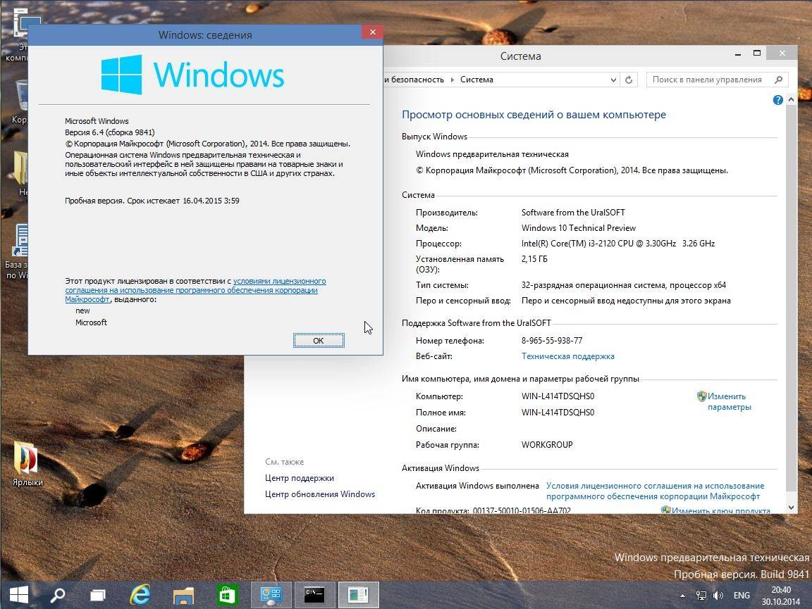Open the Ярлыки desktop folder
Image resolution: width=812 pixels, height=609 pixels.
[x=27, y=463]
